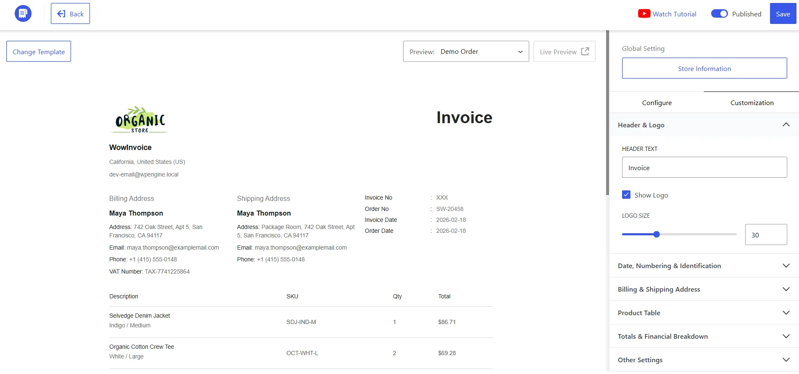Click the Invoice heading in preview

(x=464, y=118)
